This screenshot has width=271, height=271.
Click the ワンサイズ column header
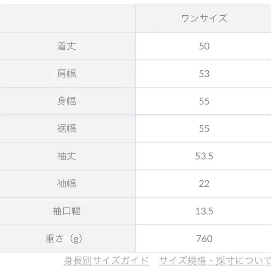click(x=203, y=17)
